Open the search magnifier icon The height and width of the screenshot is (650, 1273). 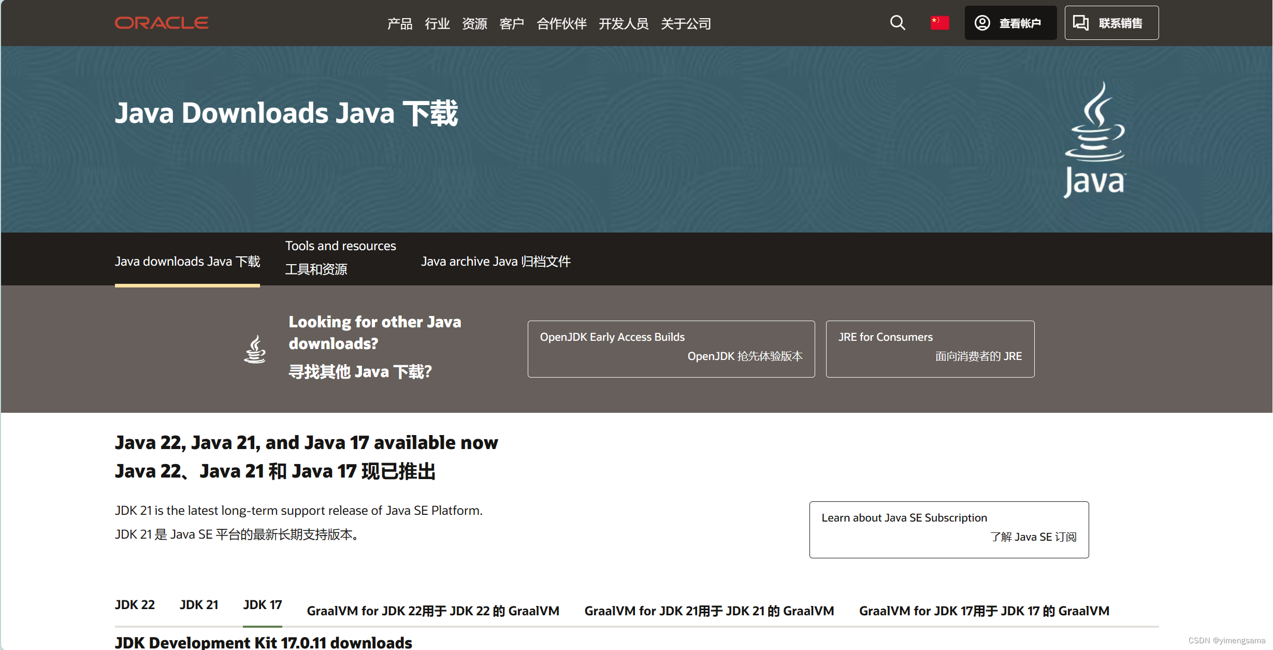(x=898, y=23)
